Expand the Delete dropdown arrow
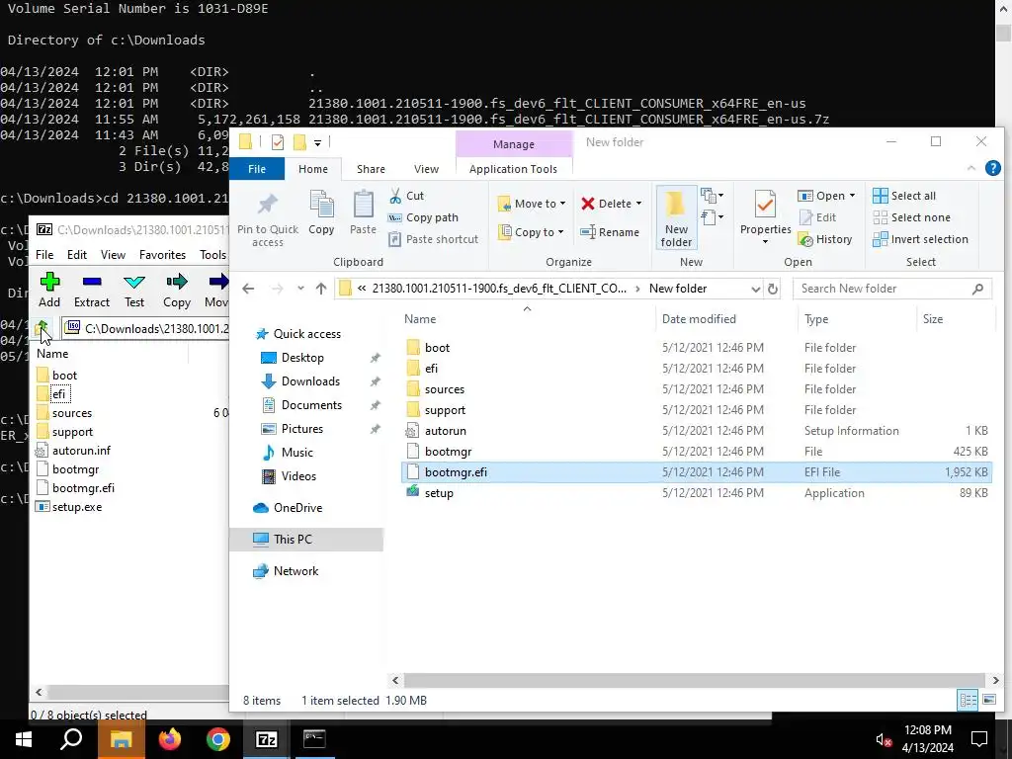Screen dimensions: 1012x759 pyautogui.click(x=638, y=204)
